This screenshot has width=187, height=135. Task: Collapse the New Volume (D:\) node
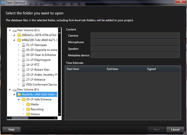click(10, 30)
